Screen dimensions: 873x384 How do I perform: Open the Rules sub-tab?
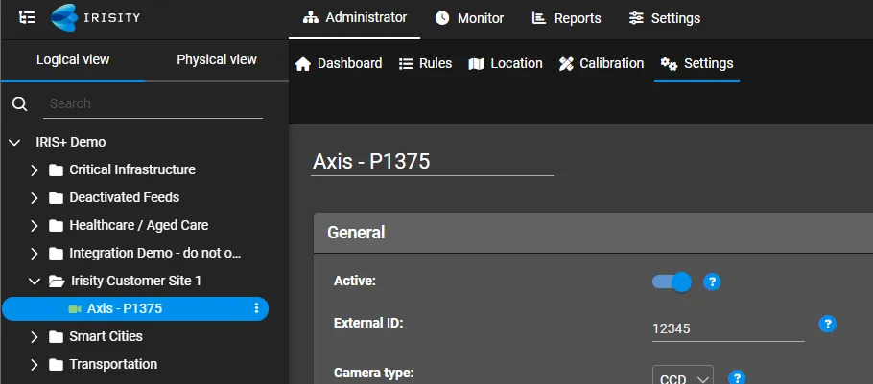[425, 64]
